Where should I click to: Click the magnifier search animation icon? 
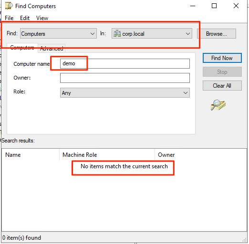(x=218, y=105)
